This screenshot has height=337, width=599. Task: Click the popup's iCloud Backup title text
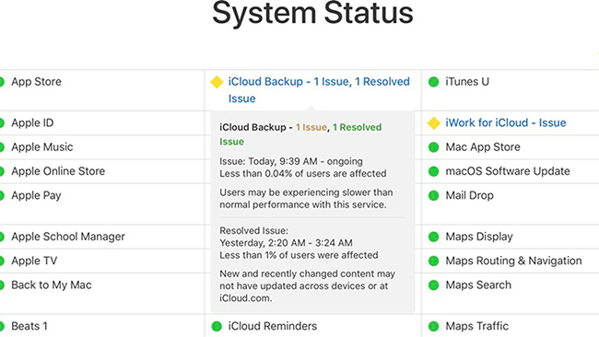[x=300, y=134]
